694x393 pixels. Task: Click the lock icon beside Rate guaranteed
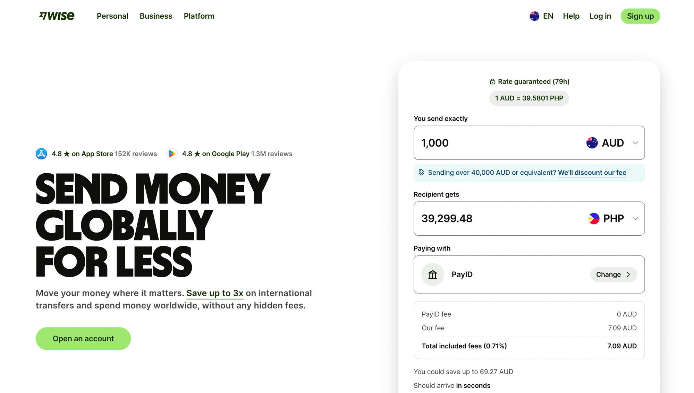tap(492, 81)
